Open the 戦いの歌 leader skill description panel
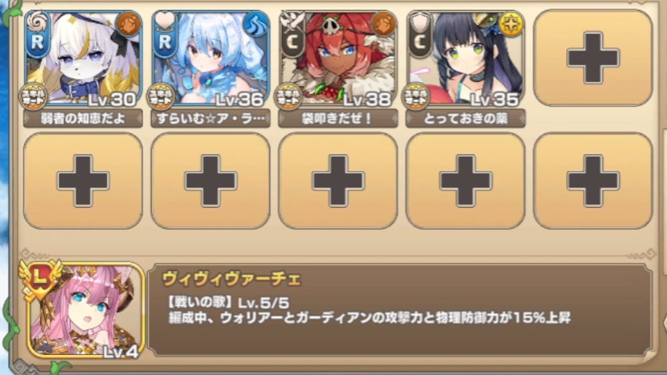667x375 pixels. click(x=400, y=310)
